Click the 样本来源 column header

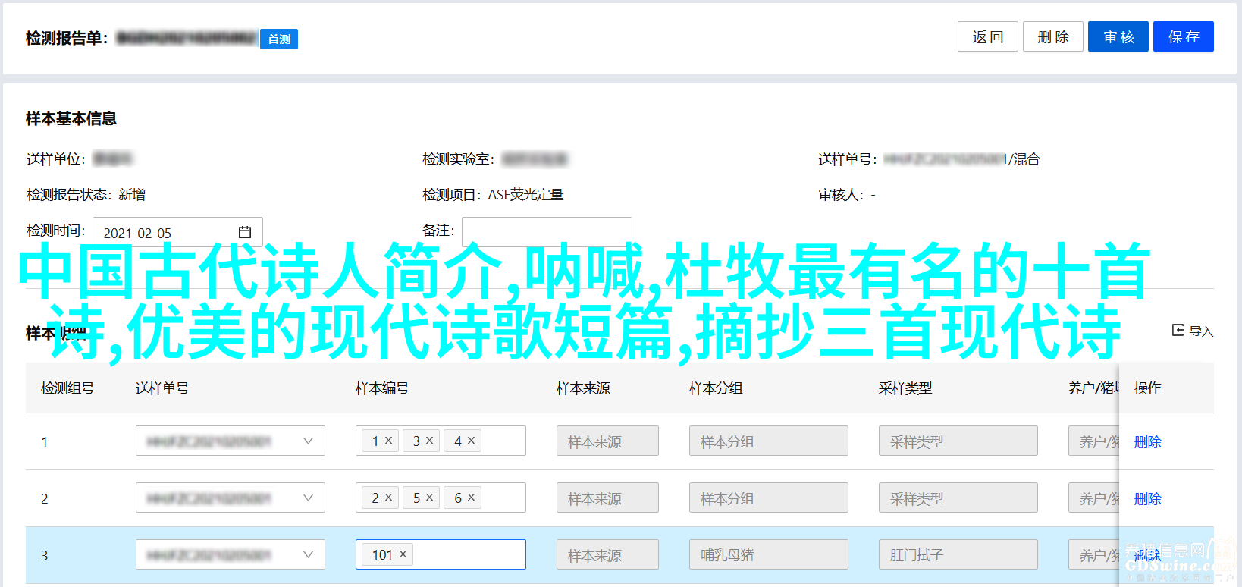[x=583, y=388]
